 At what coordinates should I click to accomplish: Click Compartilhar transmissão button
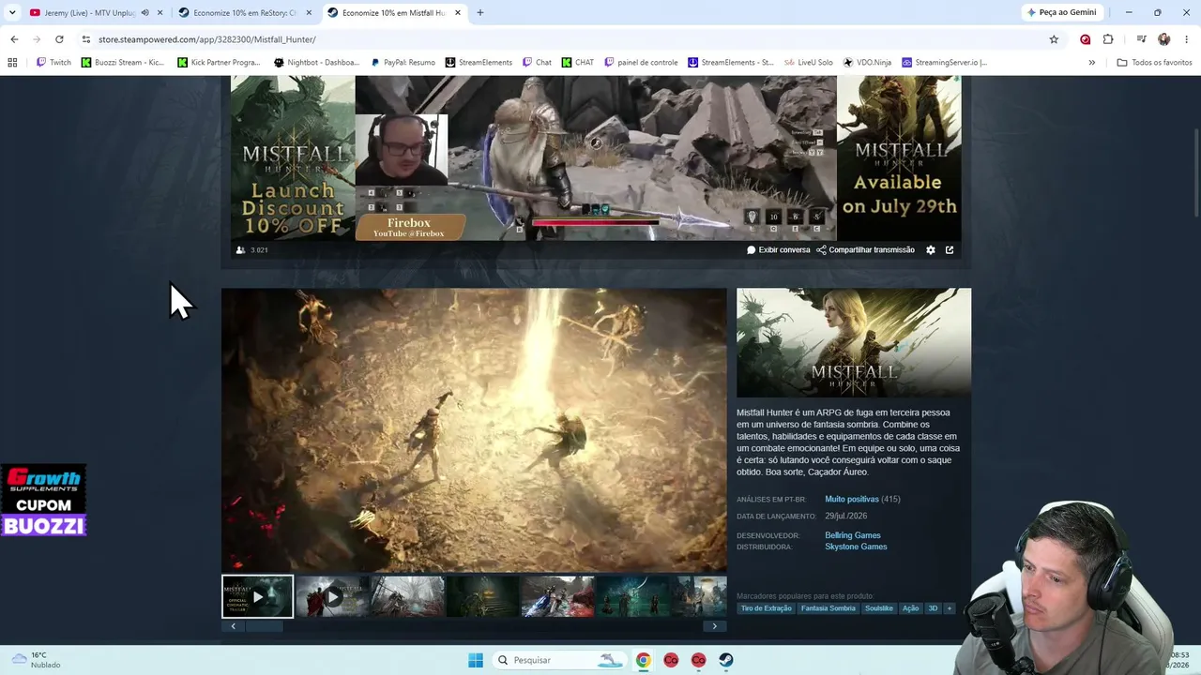(865, 250)
